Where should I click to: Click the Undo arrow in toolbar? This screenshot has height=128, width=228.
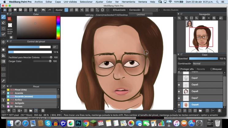43,10
